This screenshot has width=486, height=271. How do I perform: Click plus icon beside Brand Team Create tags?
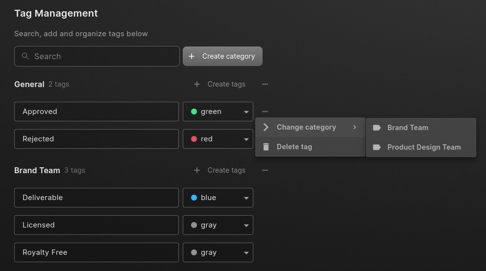click(x=197, y=170)
